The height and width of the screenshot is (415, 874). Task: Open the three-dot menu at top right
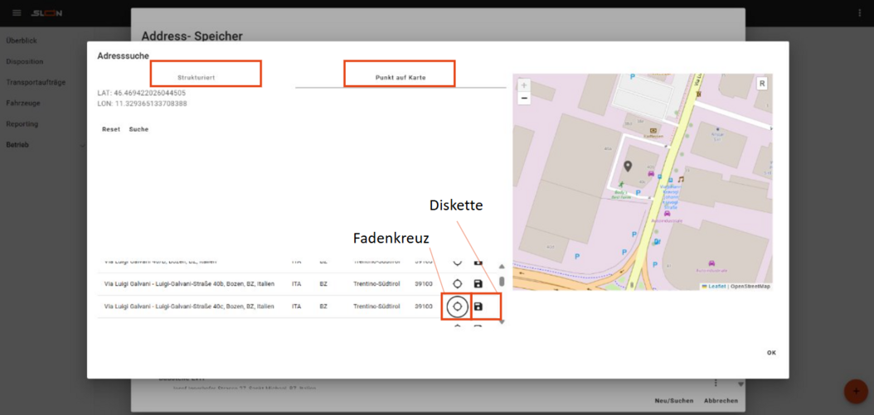point(859,13)
